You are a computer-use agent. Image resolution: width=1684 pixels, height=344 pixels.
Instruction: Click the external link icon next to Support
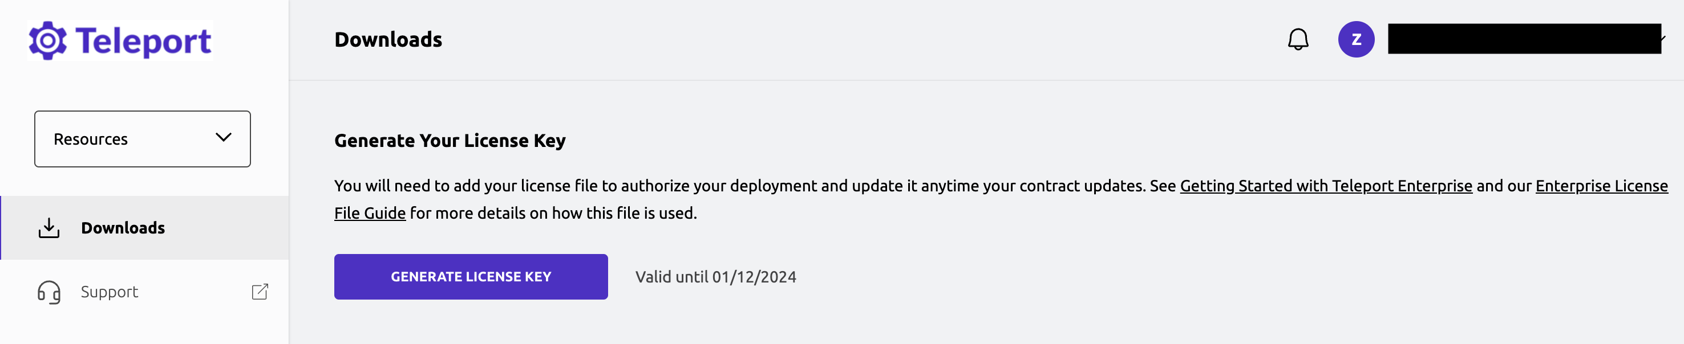pyautogui.click(x=260, y=292)
